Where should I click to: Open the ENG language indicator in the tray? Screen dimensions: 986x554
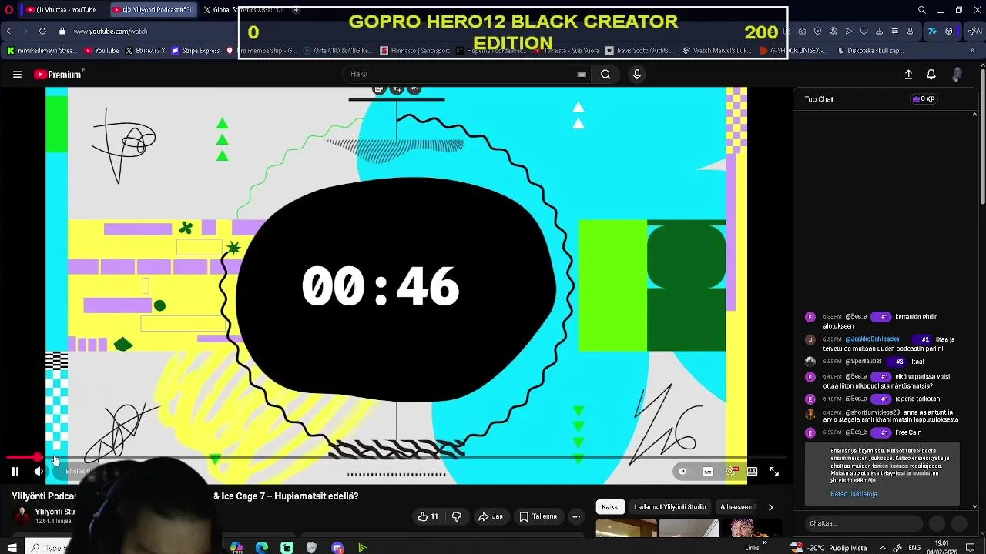pyautogui.click(x=915, y=547)
